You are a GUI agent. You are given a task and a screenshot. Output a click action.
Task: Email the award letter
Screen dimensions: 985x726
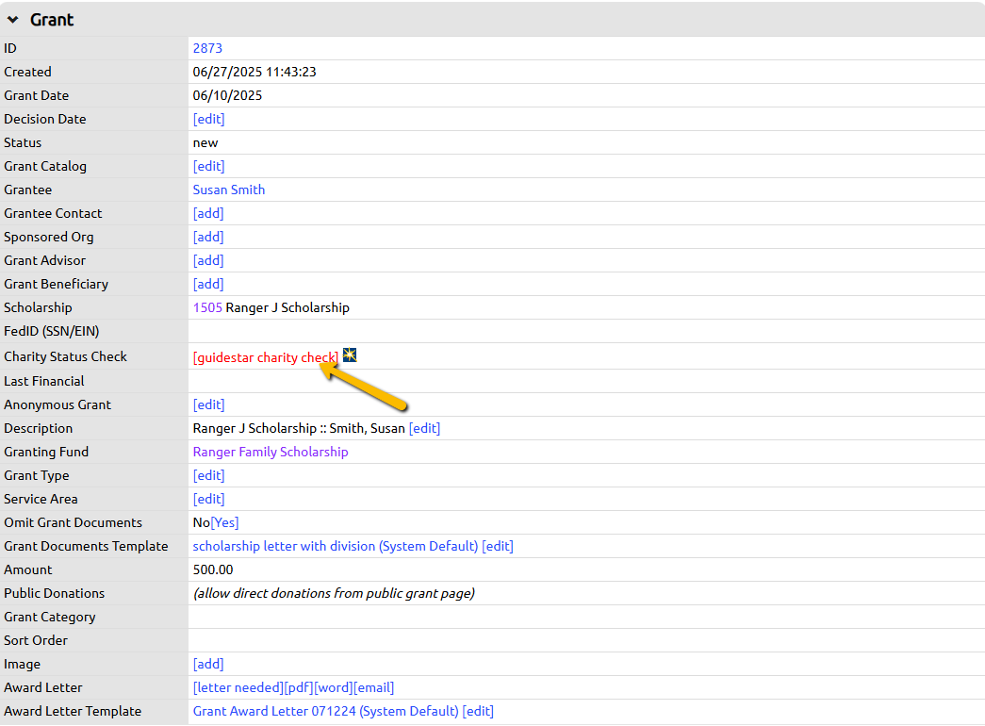[374, 687]
